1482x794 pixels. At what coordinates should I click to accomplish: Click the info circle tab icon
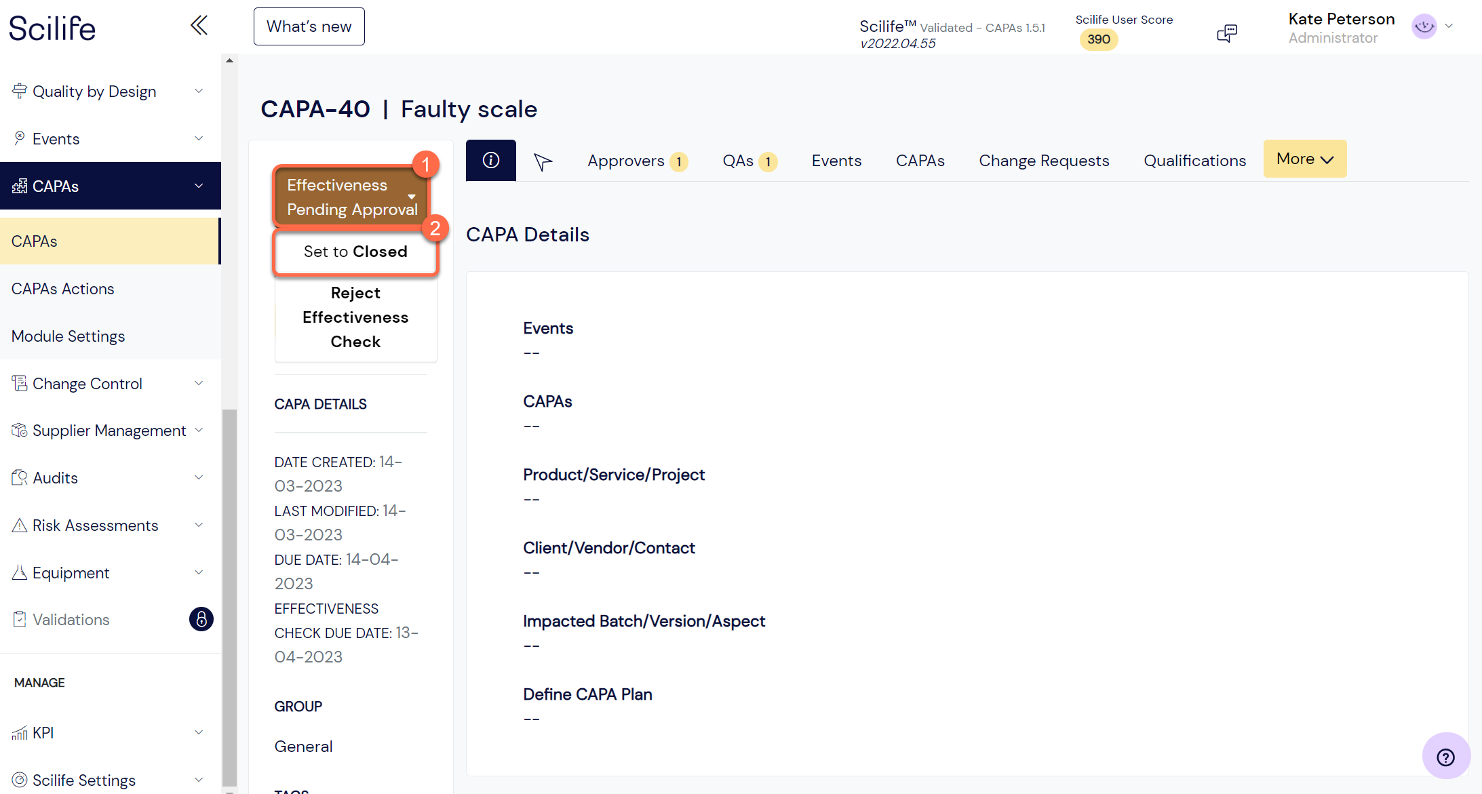(490, 160)
